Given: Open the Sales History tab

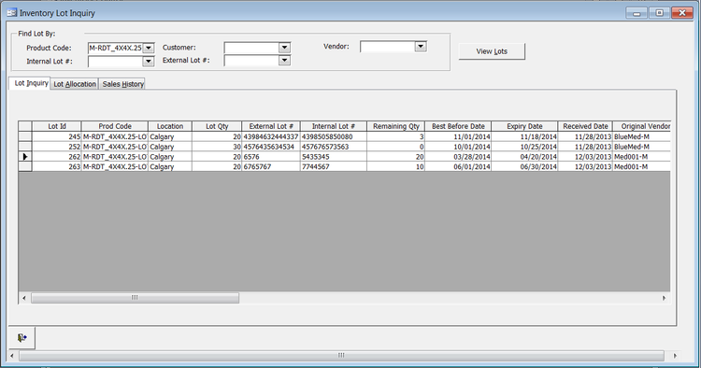Looking at the screenshot, I should coord(123,84).
